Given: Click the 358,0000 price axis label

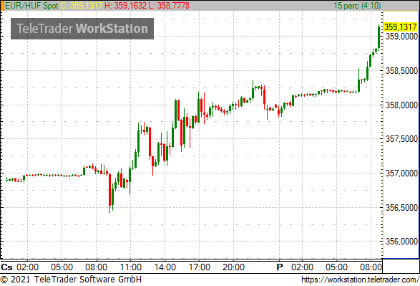Looking at the screenshot, I should pyautogui.click(x=401, y=105).
